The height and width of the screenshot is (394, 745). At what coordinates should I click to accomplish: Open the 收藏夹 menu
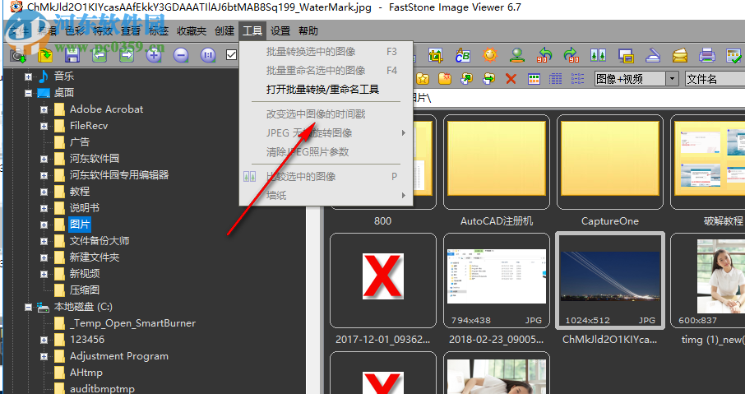coord(192,31)
